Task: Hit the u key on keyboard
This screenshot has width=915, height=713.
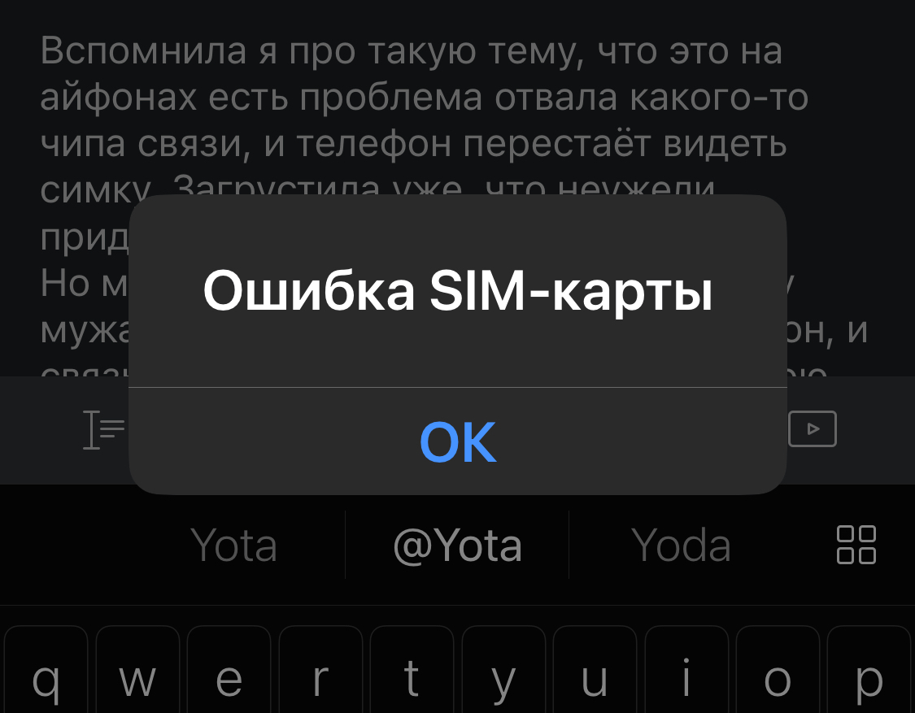Action: pyautogui.click(x=595, y=670)
